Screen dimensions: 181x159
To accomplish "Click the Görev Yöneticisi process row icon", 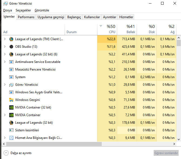I will [x=11, y=85].
